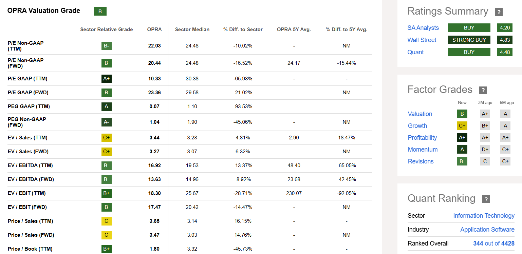The height and width of the screenshot is (254, 522).
Task: Select the current Growth grade C+ badge
Action: (462, 125)
